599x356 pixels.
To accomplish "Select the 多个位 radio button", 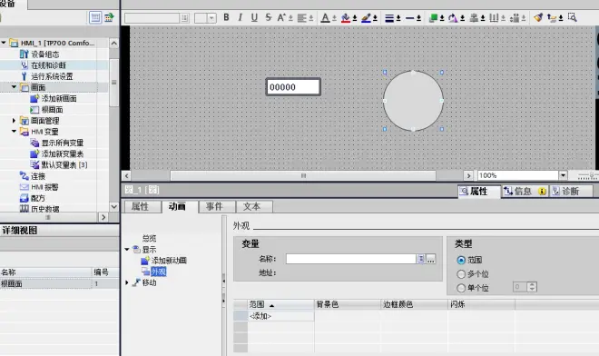I will point(461,274).
